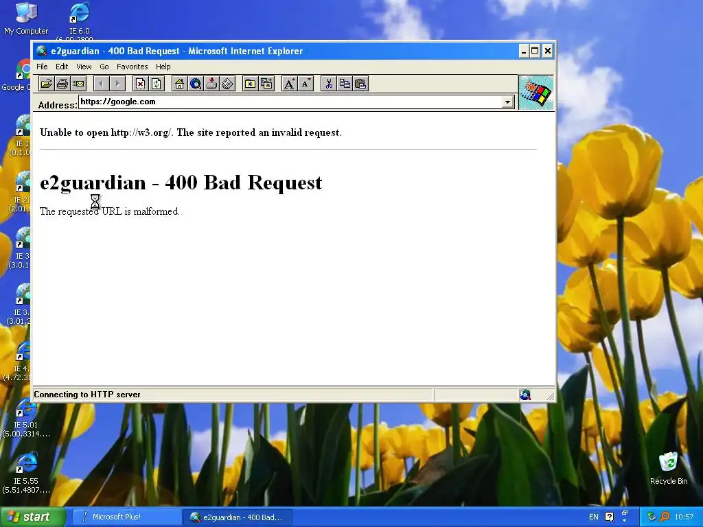Click the network connection tray icon
This screenshot has width=703, height=527.
(652, 517)
